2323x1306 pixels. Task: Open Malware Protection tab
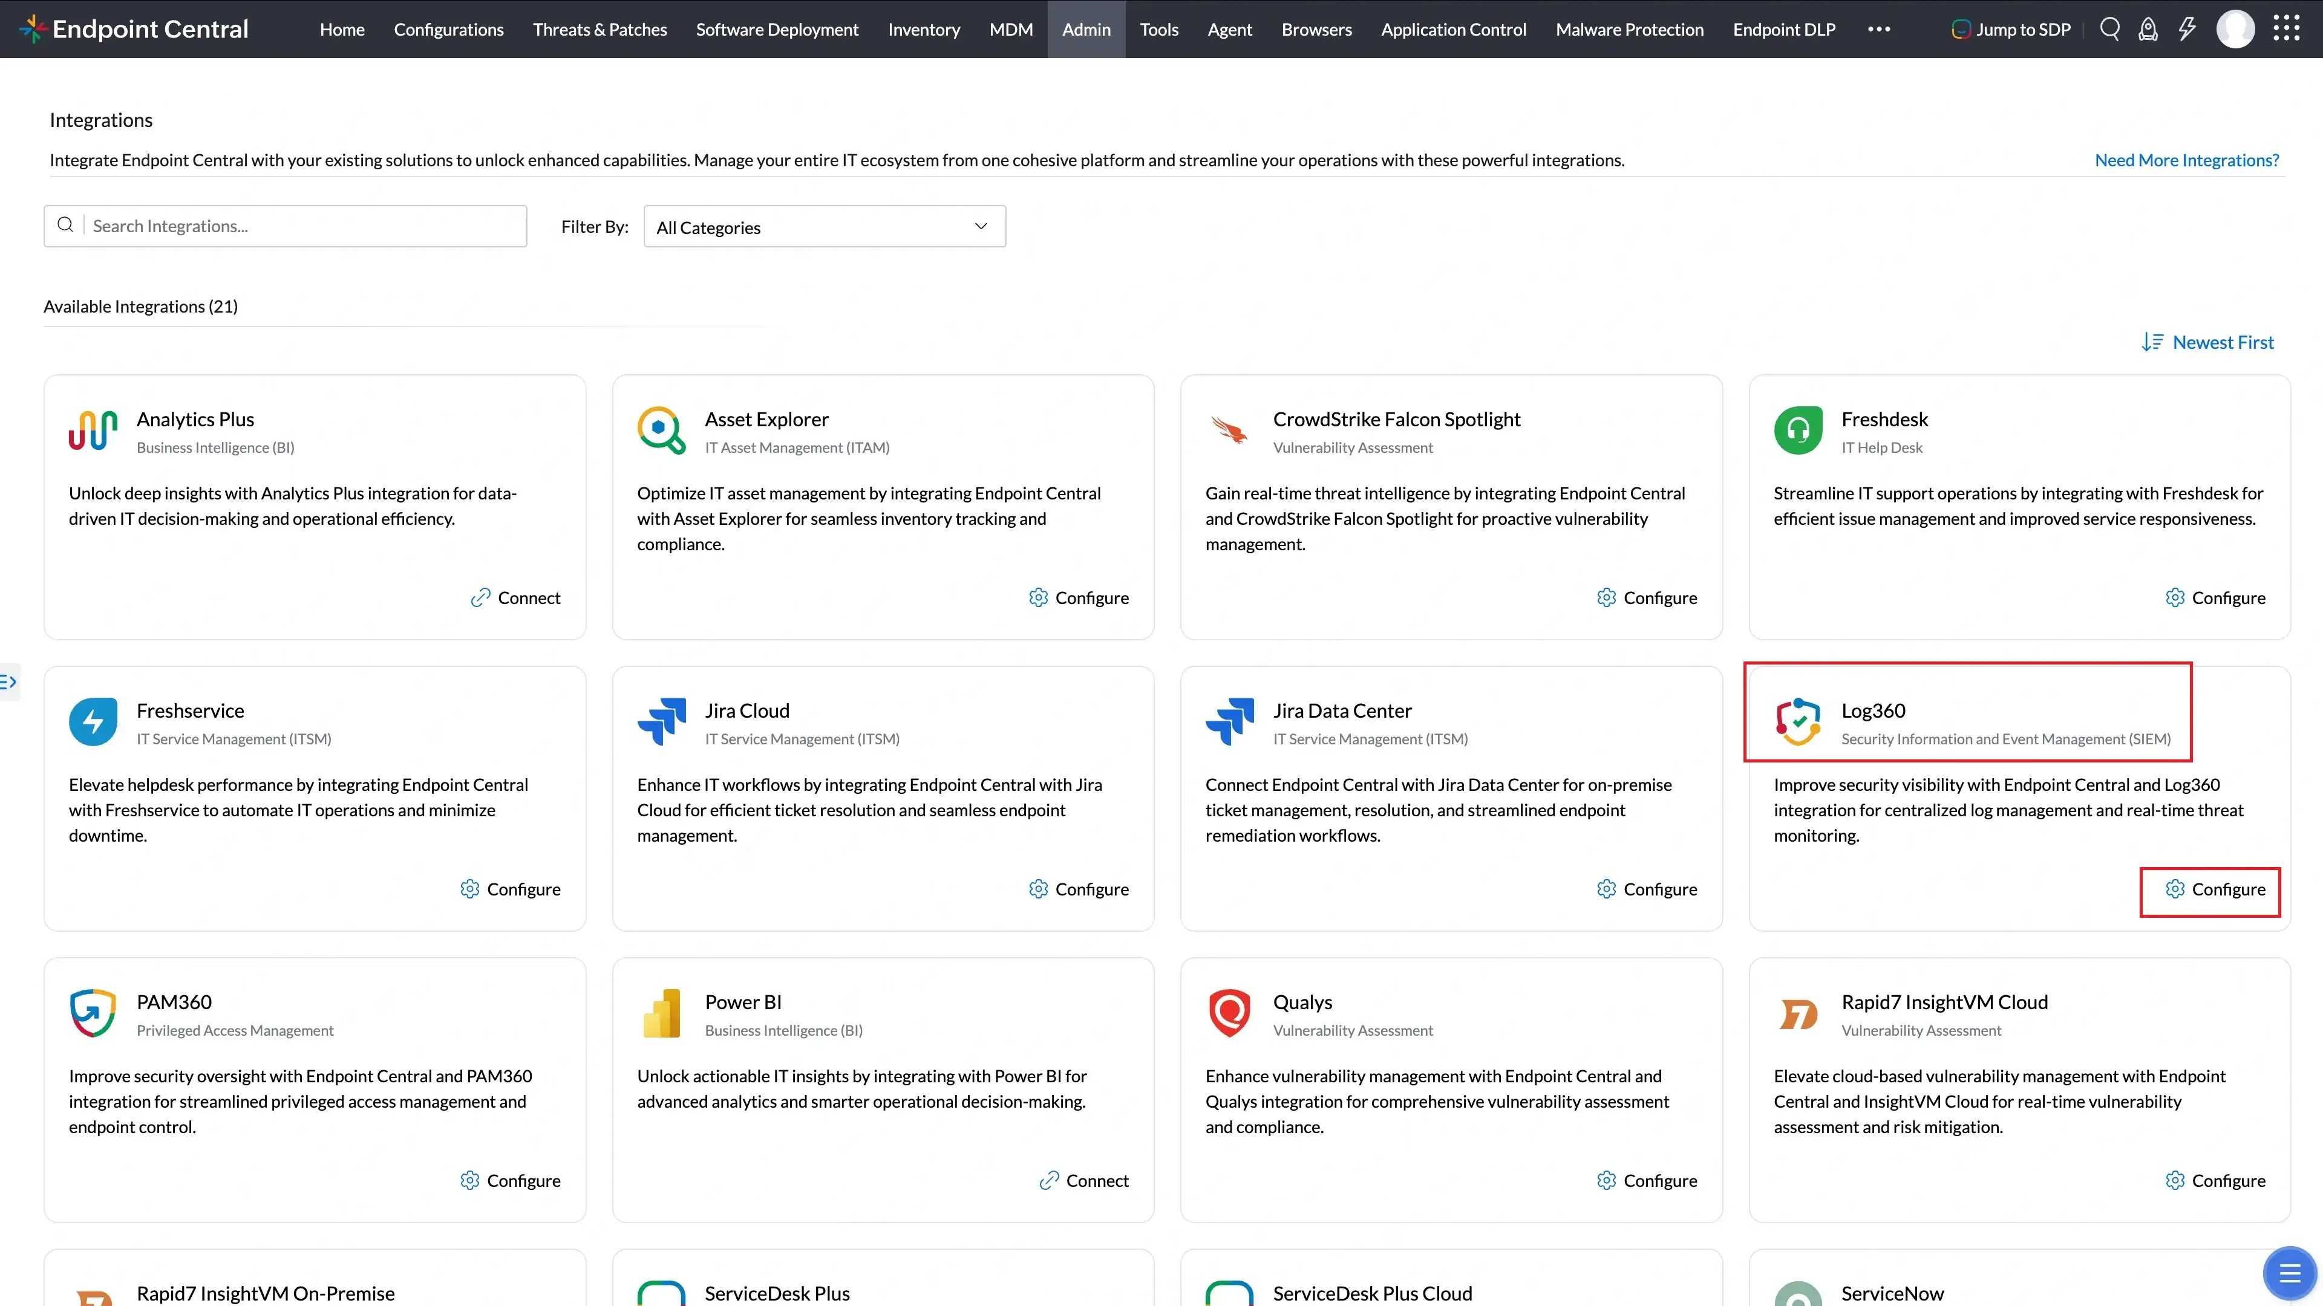[1630, 29]
